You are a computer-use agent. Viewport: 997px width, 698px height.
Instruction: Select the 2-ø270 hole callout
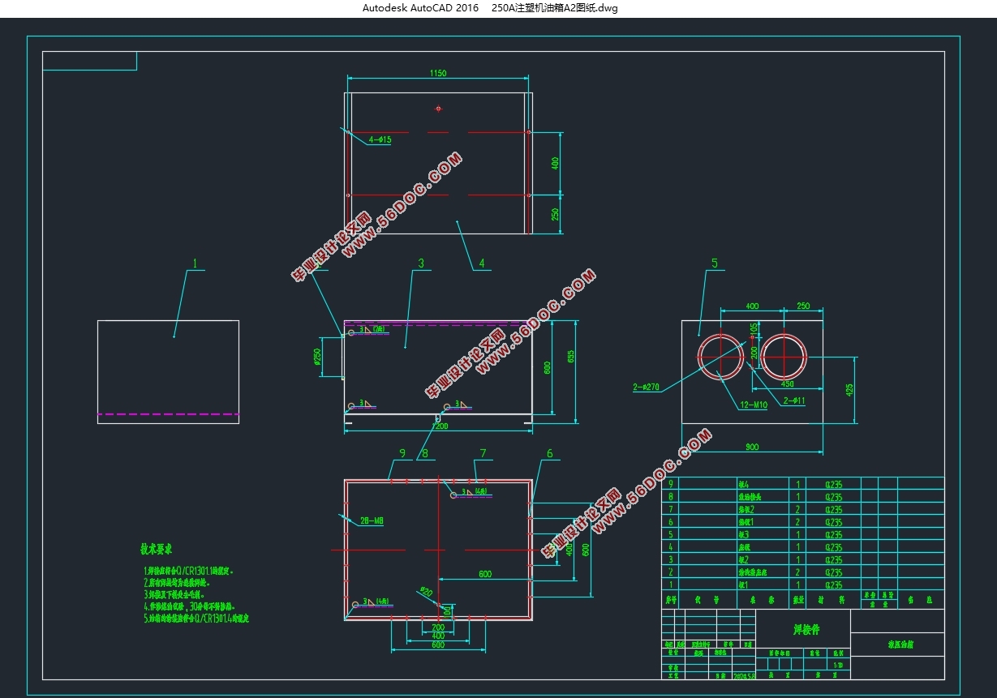point(647,388)
